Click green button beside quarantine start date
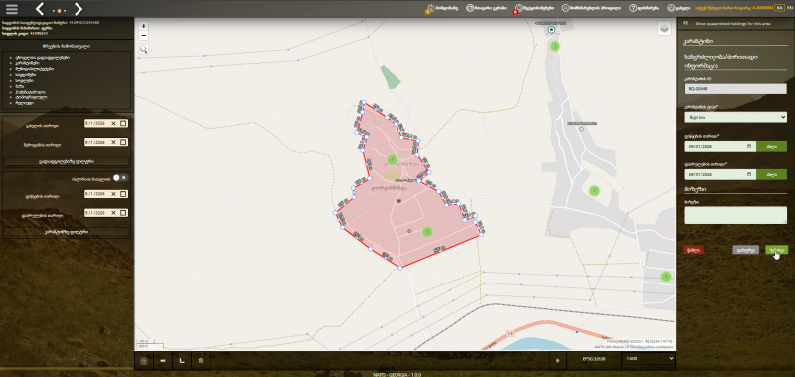Viewport: 795px width, 377px height. 771,146
